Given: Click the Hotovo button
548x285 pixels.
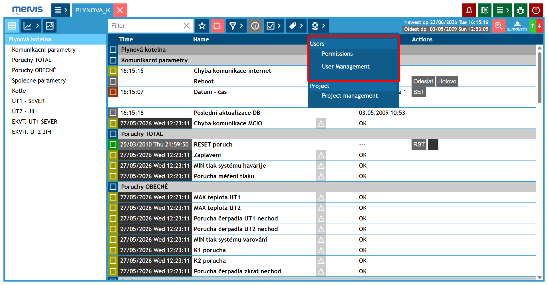Looking at the screenshot, I should point(447,81).
